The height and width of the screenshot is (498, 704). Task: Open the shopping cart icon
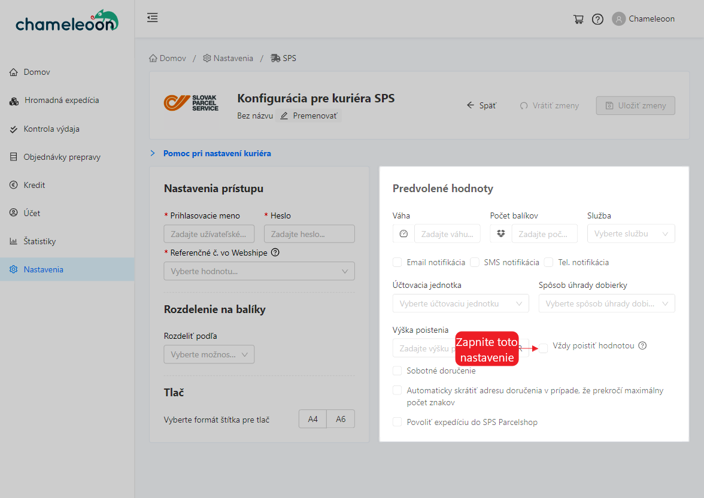[578, 19]
